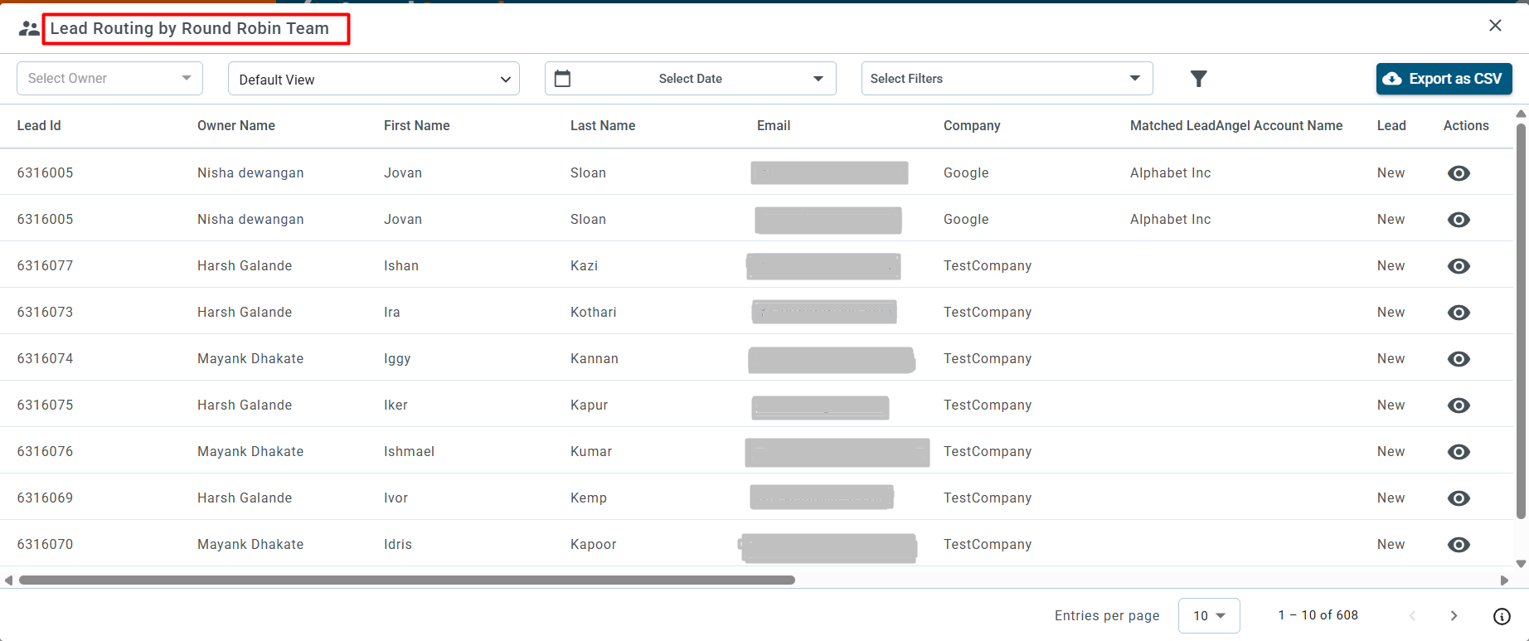Click last name Kapur cell
The width and height of the screenshot is (1529, 641).
[590, 405]
